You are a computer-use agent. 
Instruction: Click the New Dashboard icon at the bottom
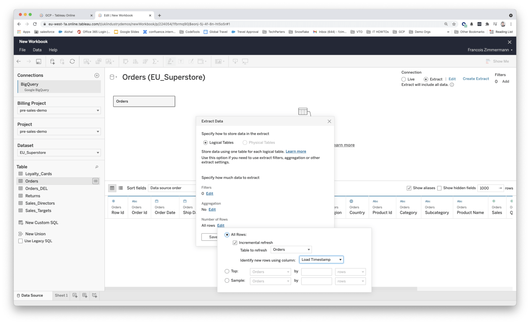(x=85, y=295)
